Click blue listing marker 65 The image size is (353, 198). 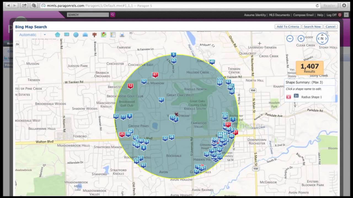pyautogui.click(x=173, y=61)
